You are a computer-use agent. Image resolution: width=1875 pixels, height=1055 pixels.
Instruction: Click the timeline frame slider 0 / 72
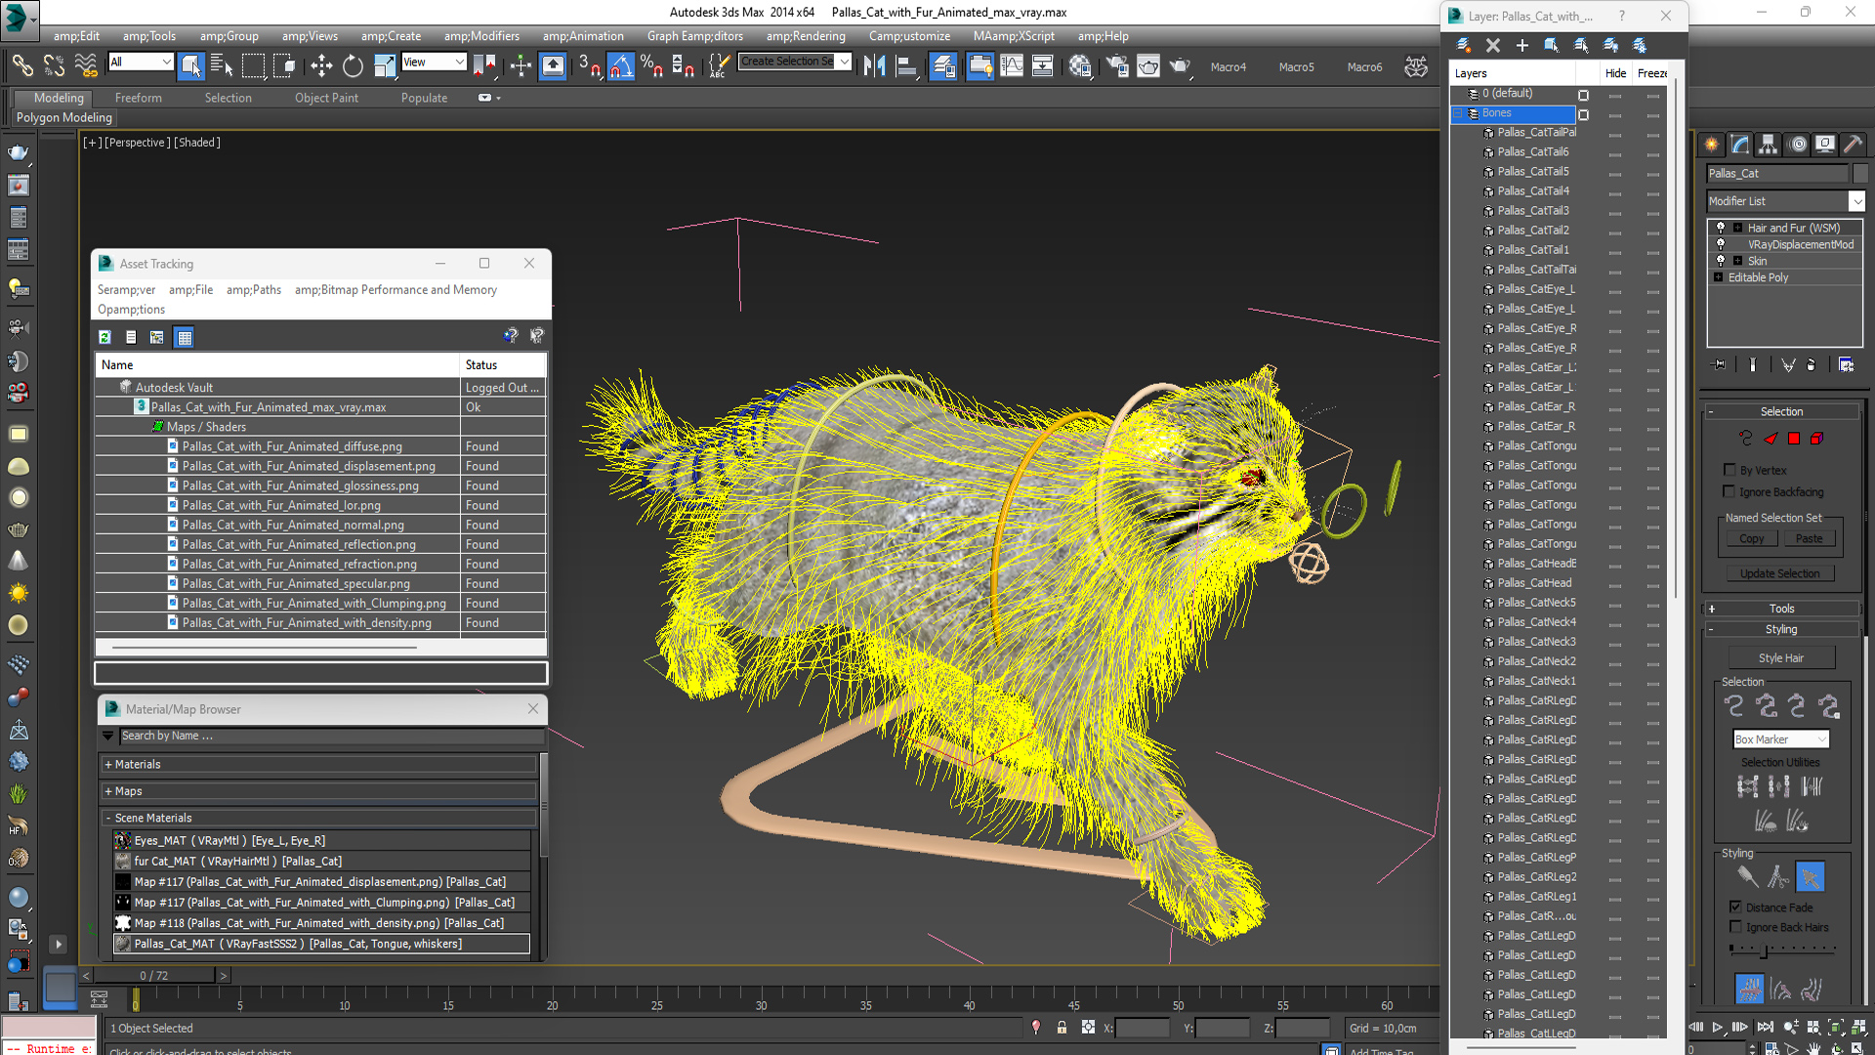point(154,975)
